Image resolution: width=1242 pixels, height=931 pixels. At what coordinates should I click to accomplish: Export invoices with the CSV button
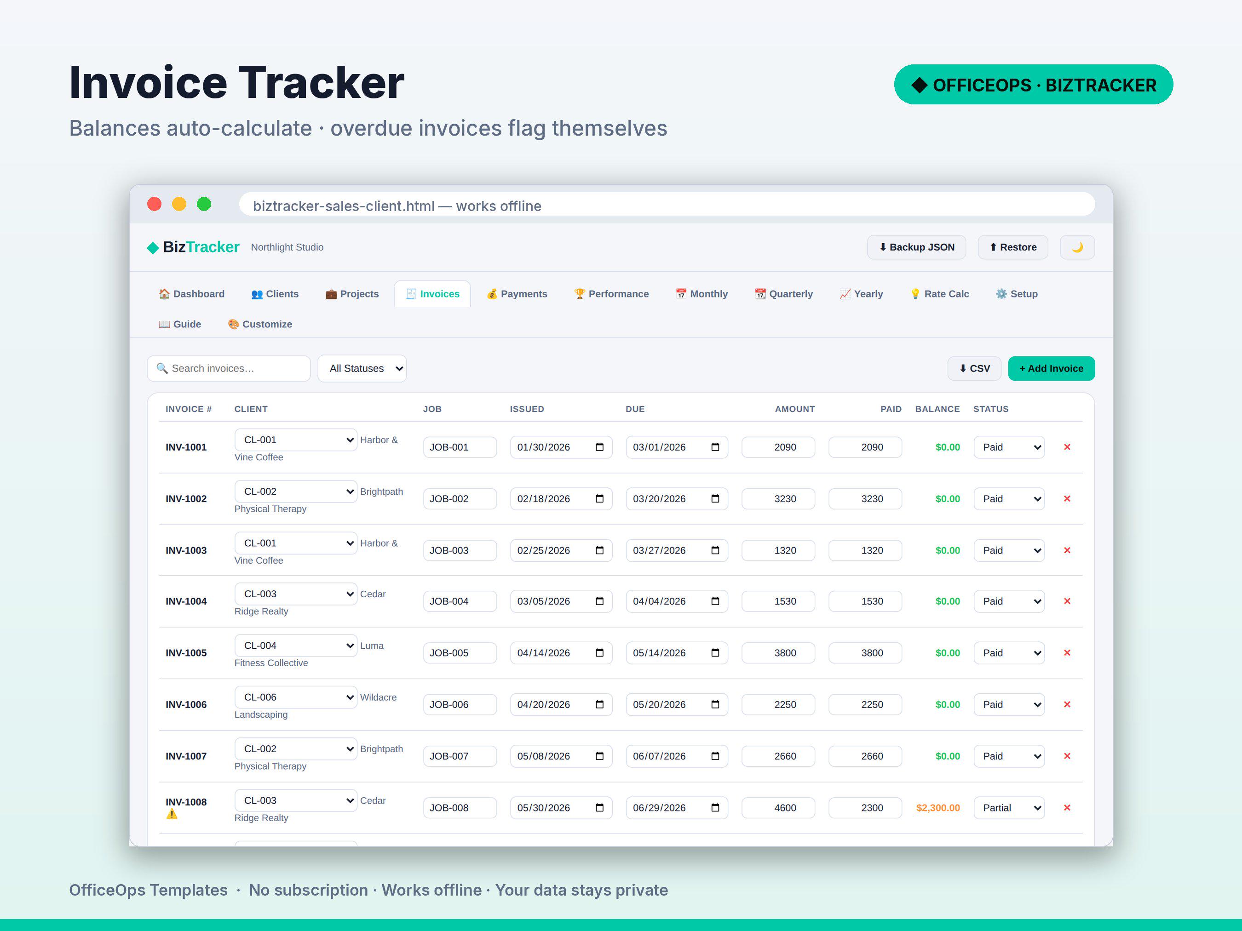(x=974, y=369)
